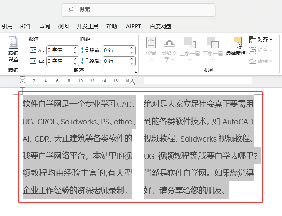
Task: Click the left indent icon beside 左
Action: [x=33, y=50]
